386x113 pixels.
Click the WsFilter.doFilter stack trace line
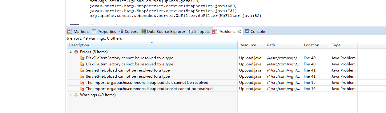click(x=175, y=15)
